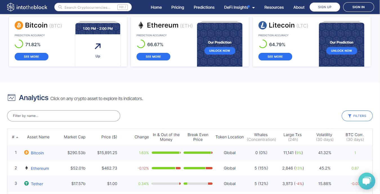Open the Home page
380x194 pixels.
coord(156,7)
